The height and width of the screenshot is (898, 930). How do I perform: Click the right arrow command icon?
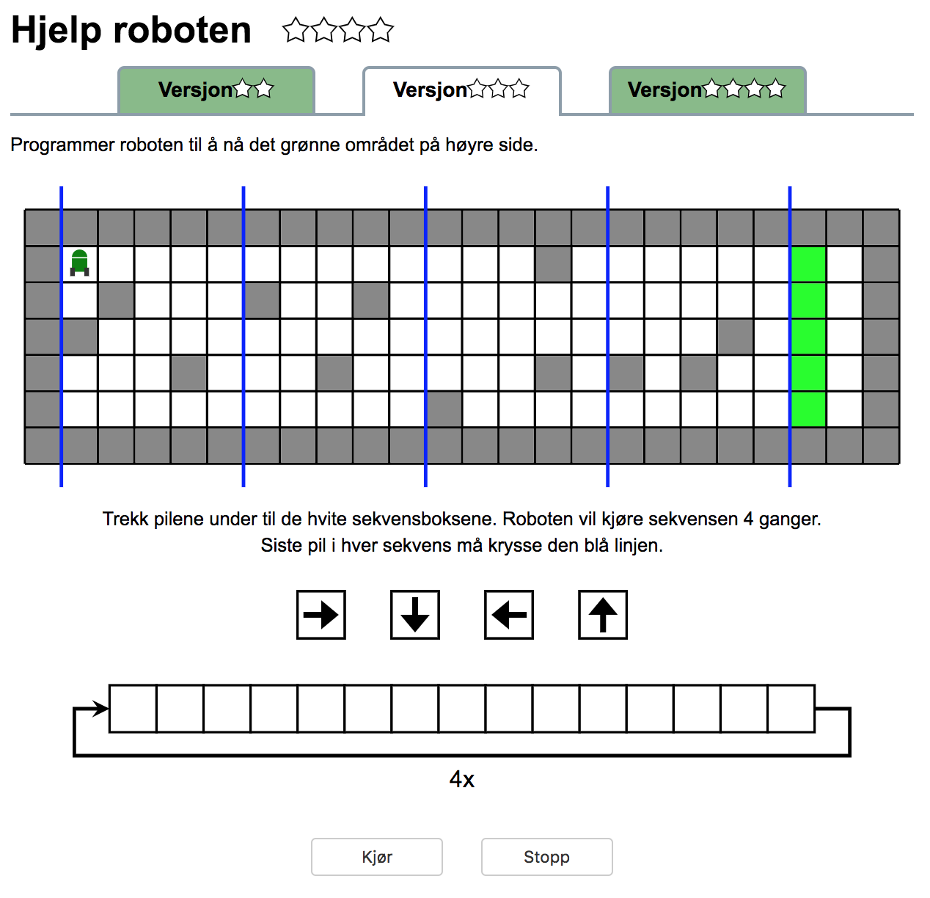[x=321, y=615]
